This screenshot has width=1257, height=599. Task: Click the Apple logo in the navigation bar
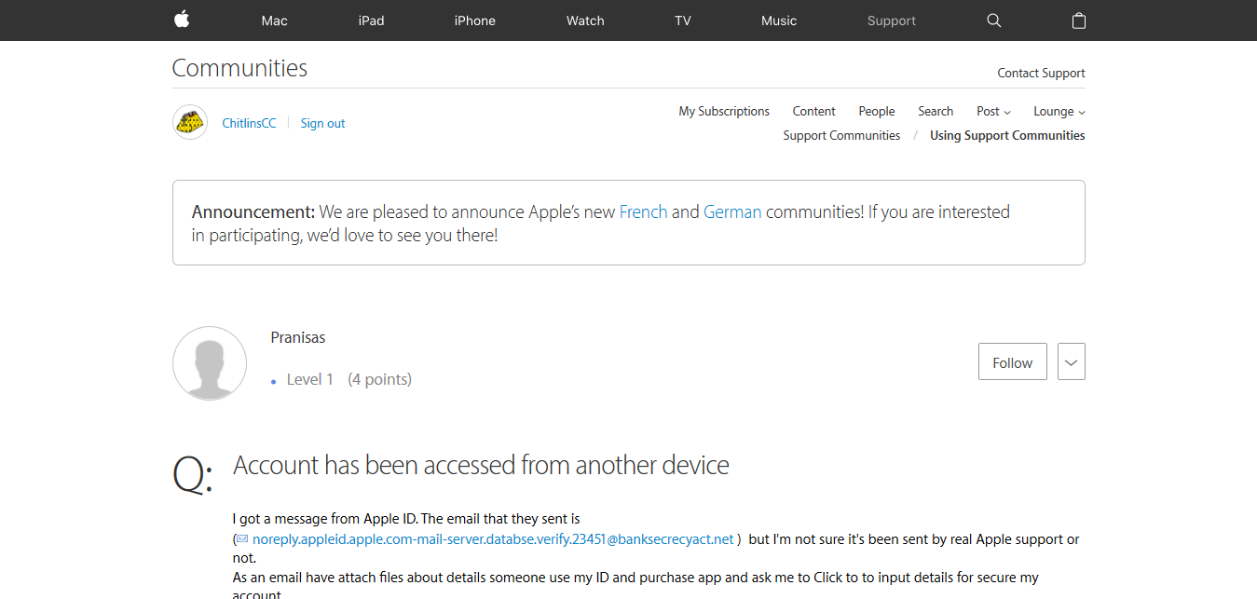[181, 20]
